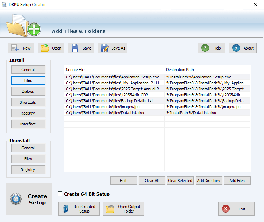Screen dimensions: 264x222
Task: Click destination %InstallPath%\Application_Setup.exe cell
Action: tap(207, 77)
